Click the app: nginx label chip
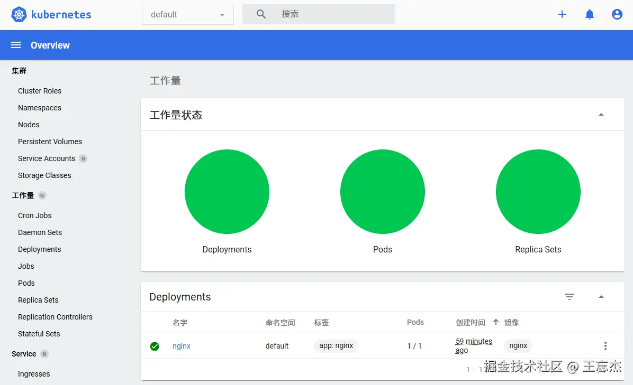 [336, 345]
